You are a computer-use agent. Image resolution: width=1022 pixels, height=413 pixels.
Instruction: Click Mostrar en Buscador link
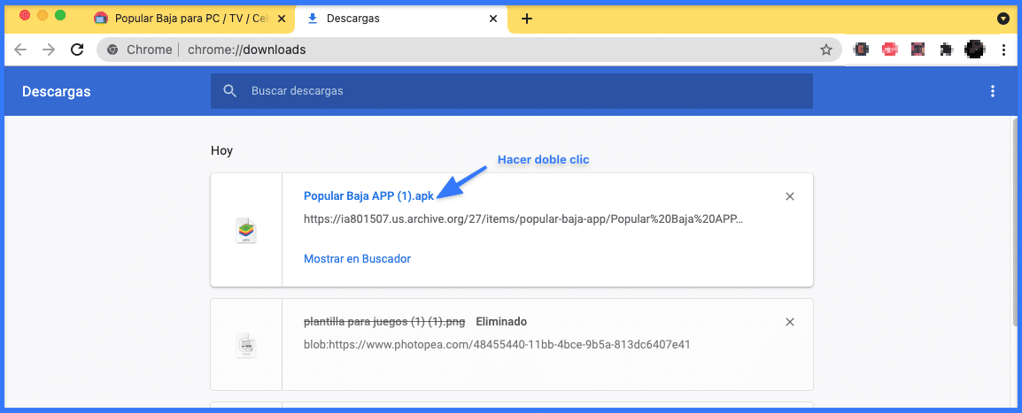(x=357, y=259)
